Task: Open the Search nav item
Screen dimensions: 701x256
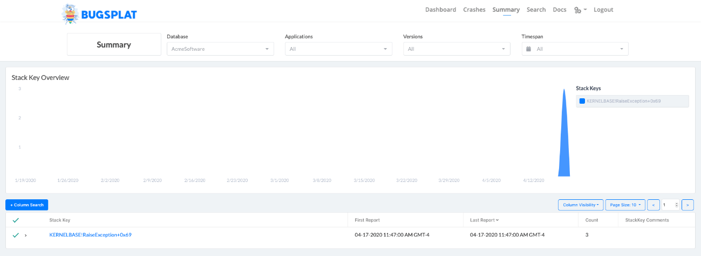Action: point(536,10)
